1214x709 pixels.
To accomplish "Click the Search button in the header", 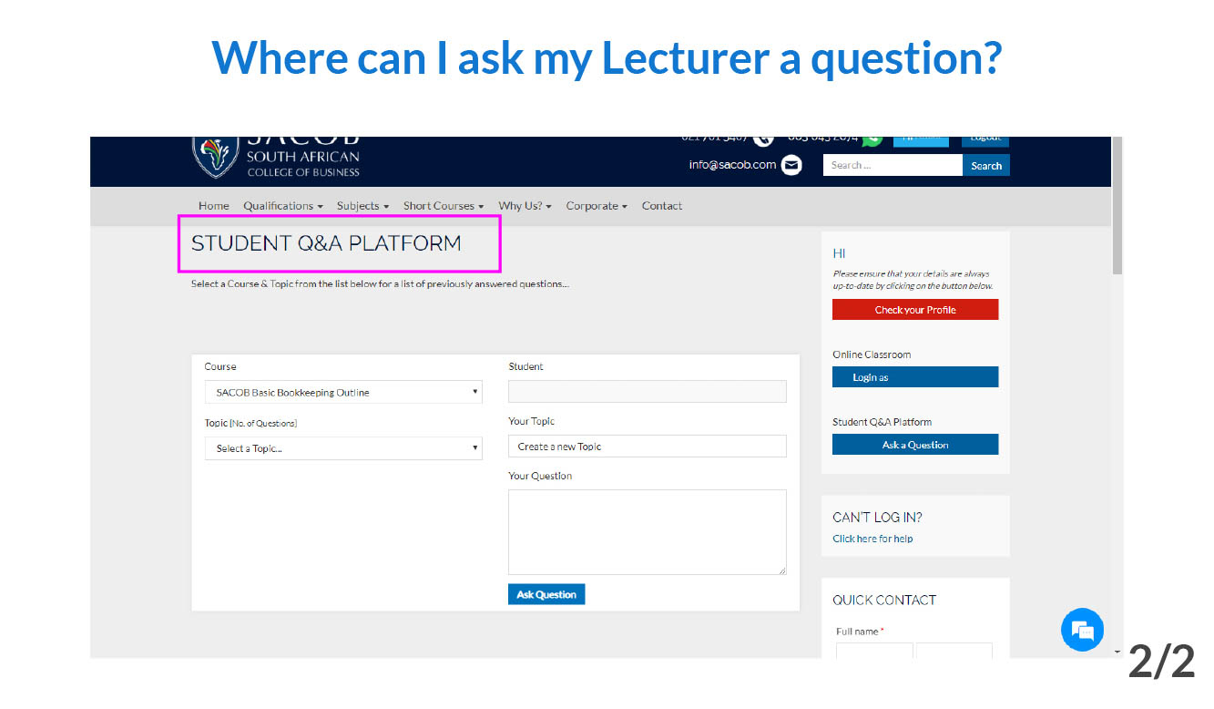I will [986, 166].
